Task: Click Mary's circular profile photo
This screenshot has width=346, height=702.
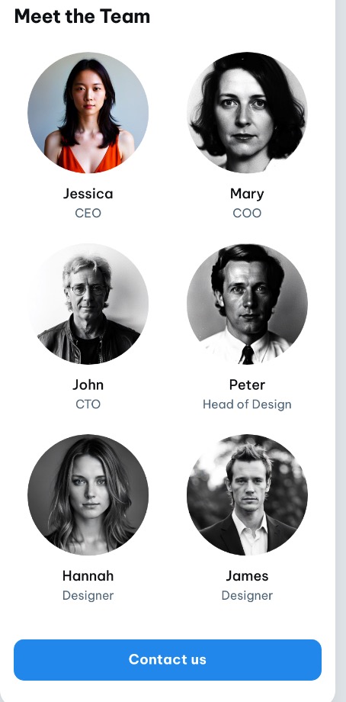Action: pos(247,112)
